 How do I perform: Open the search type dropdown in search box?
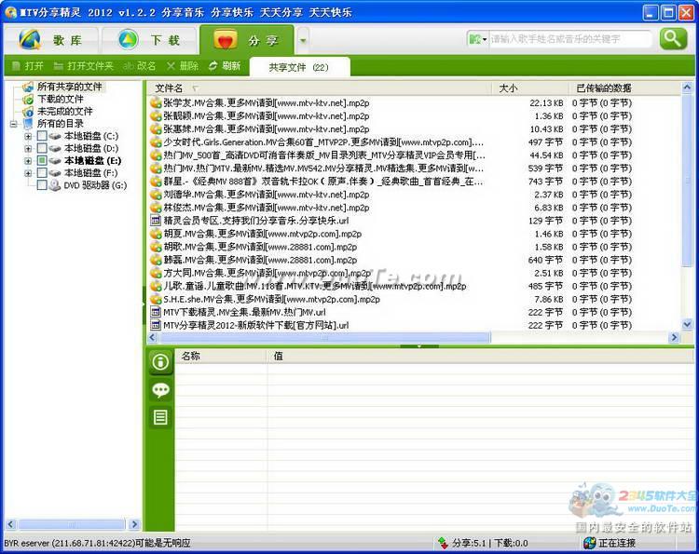point(477,40)
